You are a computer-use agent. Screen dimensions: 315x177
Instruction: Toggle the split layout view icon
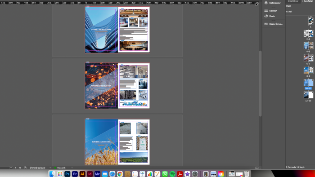tap(257, 168)
